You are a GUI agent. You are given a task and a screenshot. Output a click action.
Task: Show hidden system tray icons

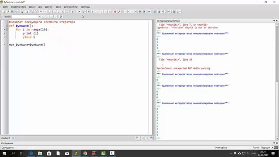point(231,153)
